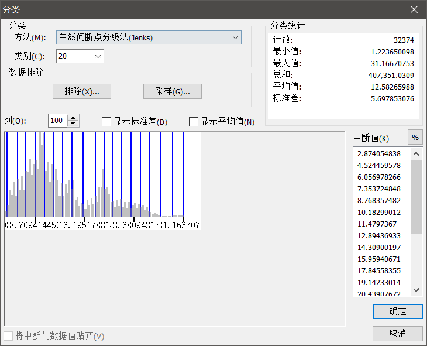Screen dimensions: 427x346
Task: Decrease columns value with the down spinner arrow
Action: tap(73, 124)
